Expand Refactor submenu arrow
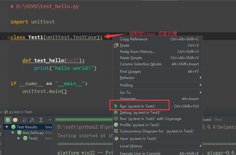236x155 pixels. (201, 77)
